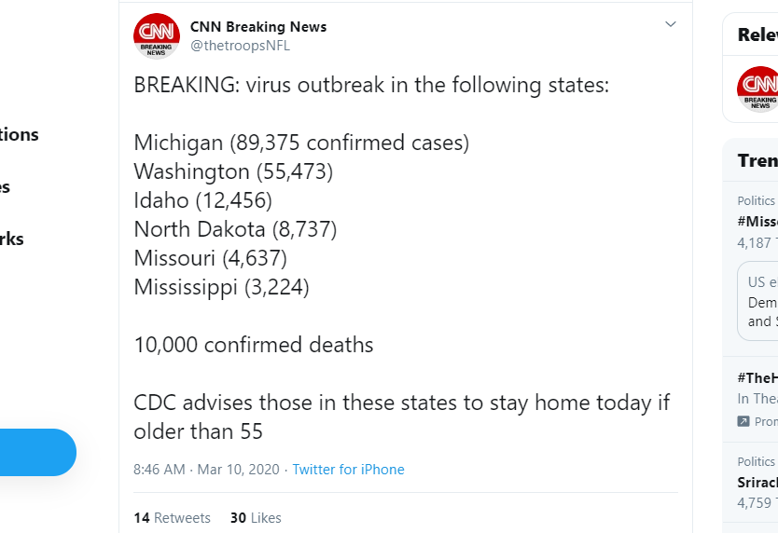Open the US election trend news card
Viewport: 778px width, 533px height.
click(757, 302)
